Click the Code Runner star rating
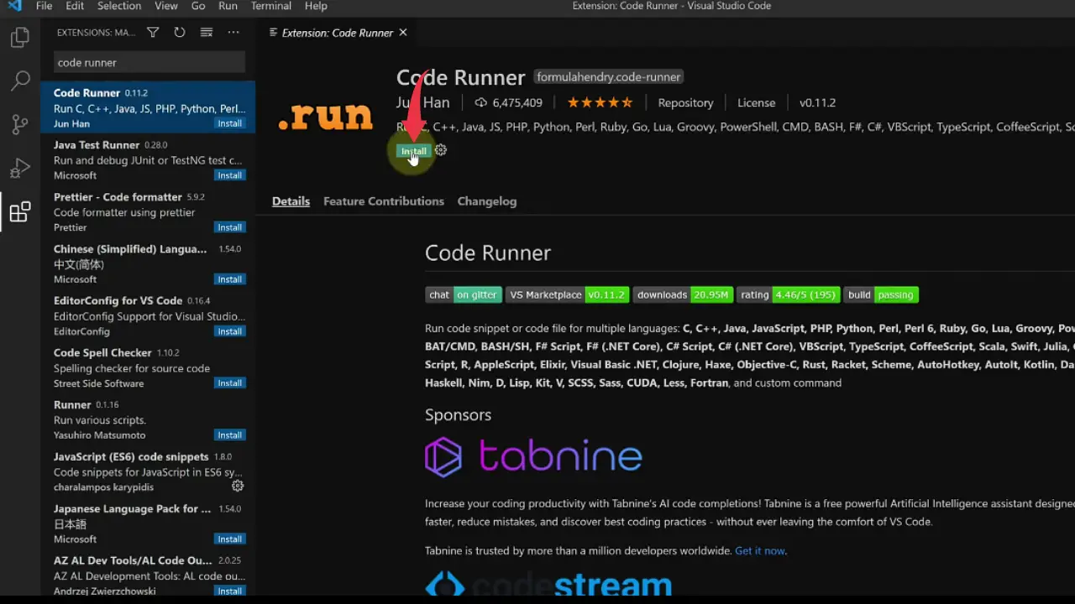 [600, 102]
